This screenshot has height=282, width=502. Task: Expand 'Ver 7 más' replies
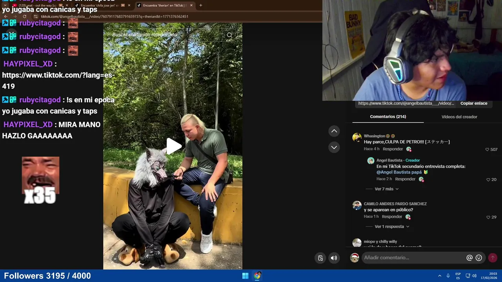pyautogui.click(x=386, y=189)
